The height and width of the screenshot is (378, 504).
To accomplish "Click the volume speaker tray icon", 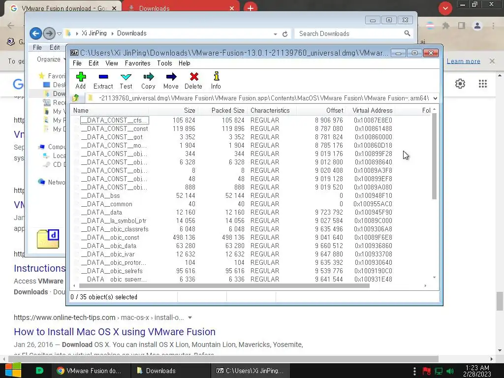I will pyautogui.click(x=450, y=371).
